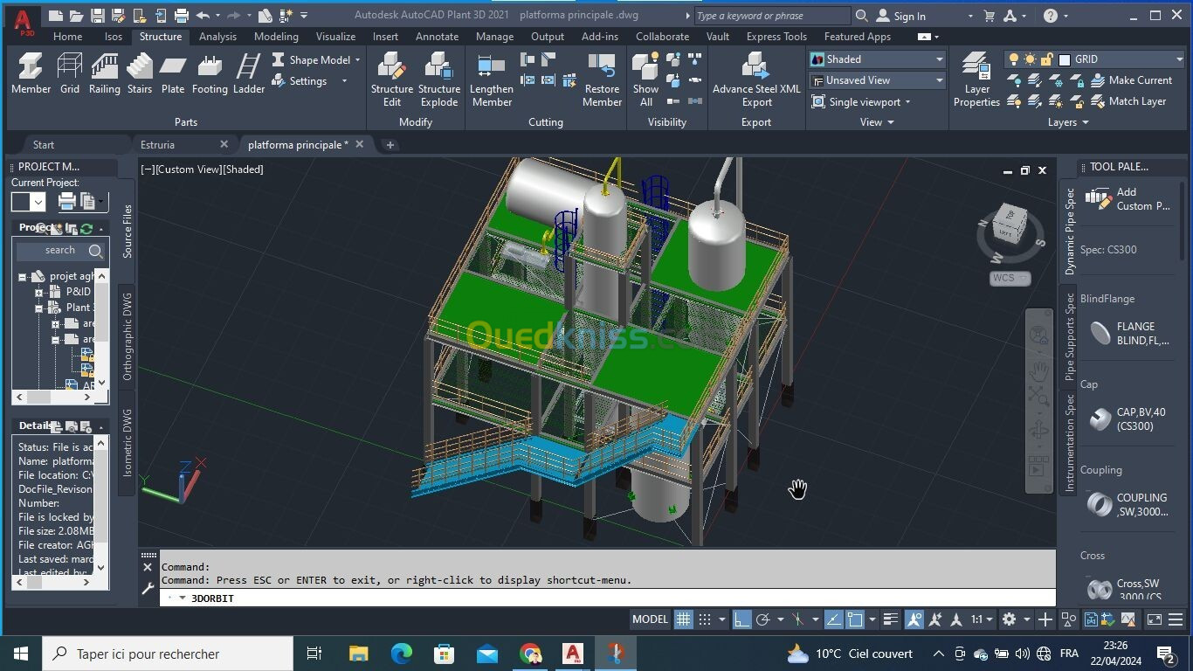Click the WCS label under ViewCube
The height and width of the screenshot is (671, 1193).
point(1010,278)
